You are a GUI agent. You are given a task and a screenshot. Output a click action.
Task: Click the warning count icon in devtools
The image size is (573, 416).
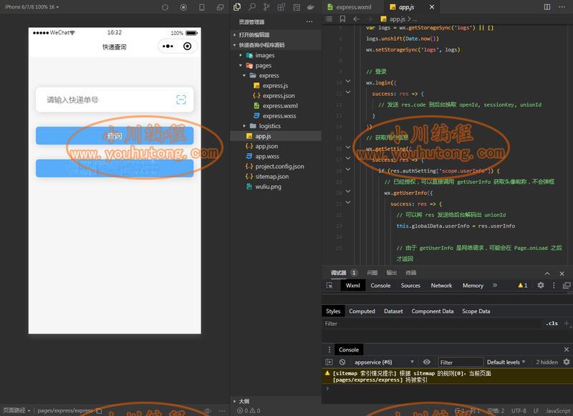coord(523,285)
